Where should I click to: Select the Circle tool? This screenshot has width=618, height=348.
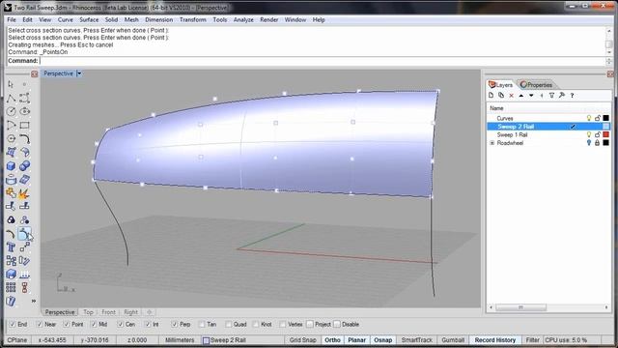[11, 112]
